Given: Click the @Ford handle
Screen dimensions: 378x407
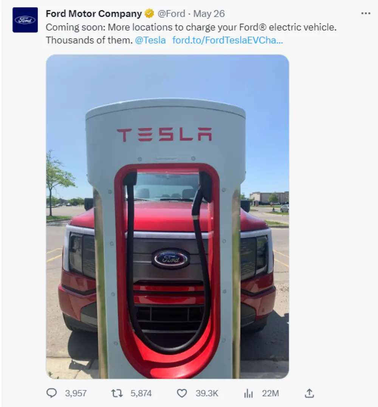Looking at the screenshot, I should point(171,14).
